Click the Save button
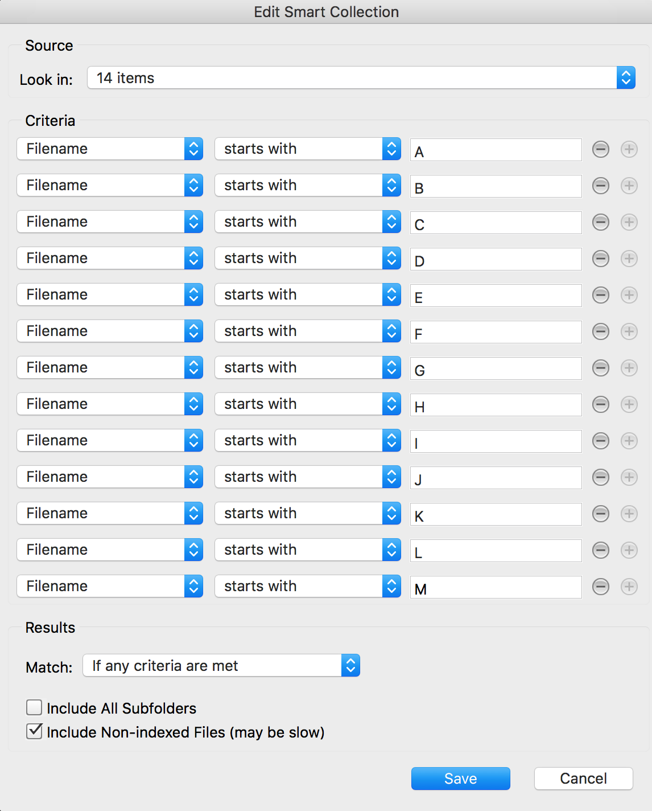 [x=460, y=779]
